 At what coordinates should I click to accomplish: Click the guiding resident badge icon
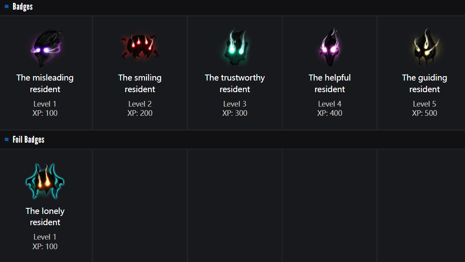425,48
